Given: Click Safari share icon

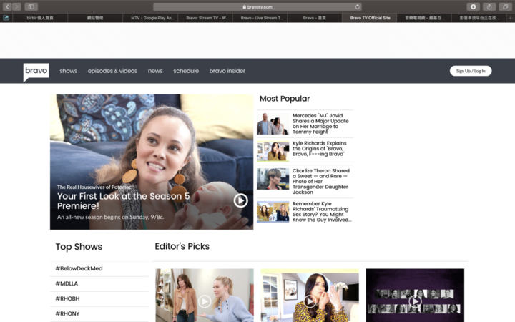Looking at the screenshot, I should 489,6.
